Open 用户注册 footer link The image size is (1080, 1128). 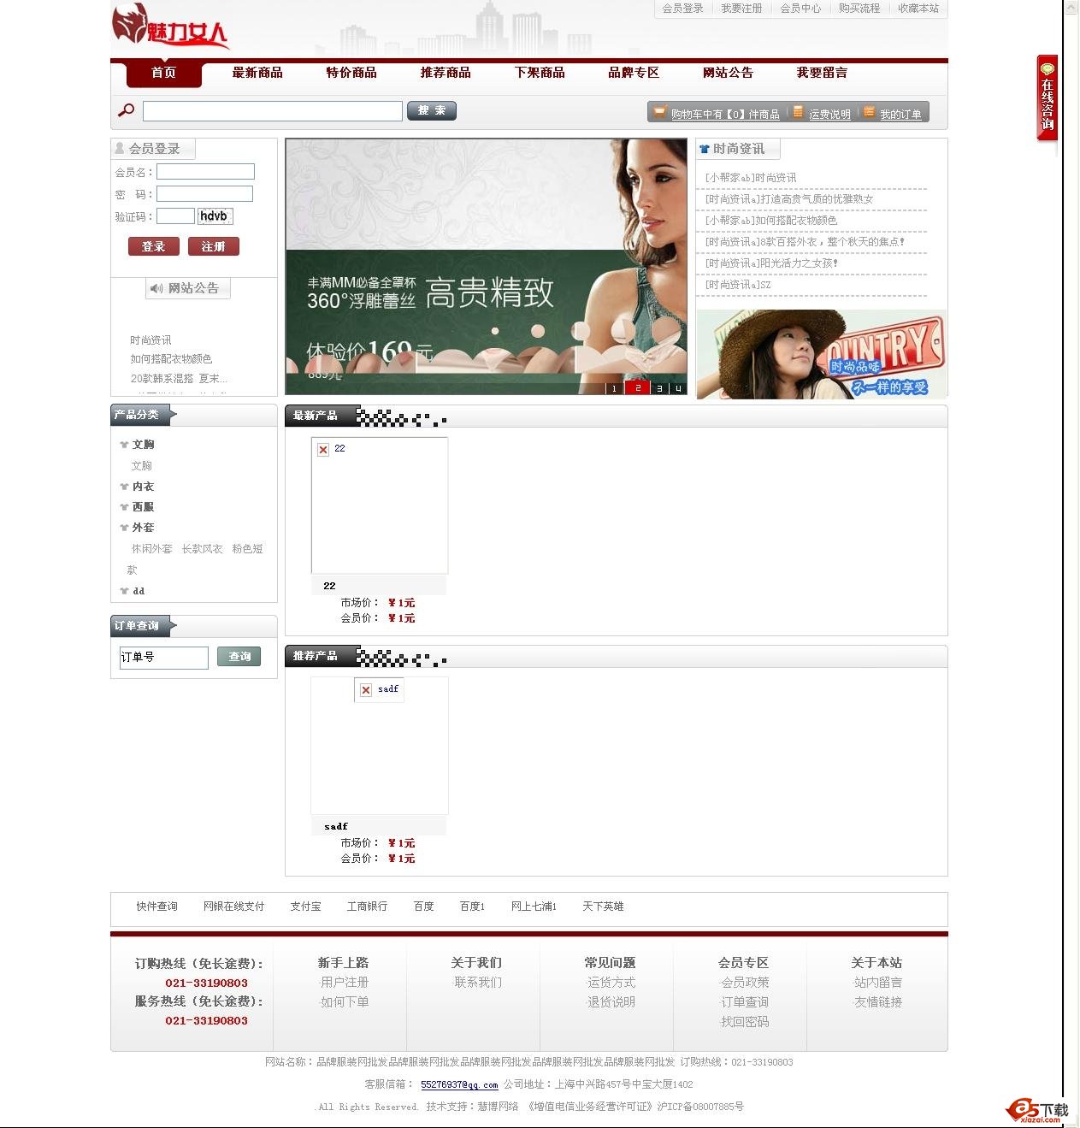click(x=345, y=983)
